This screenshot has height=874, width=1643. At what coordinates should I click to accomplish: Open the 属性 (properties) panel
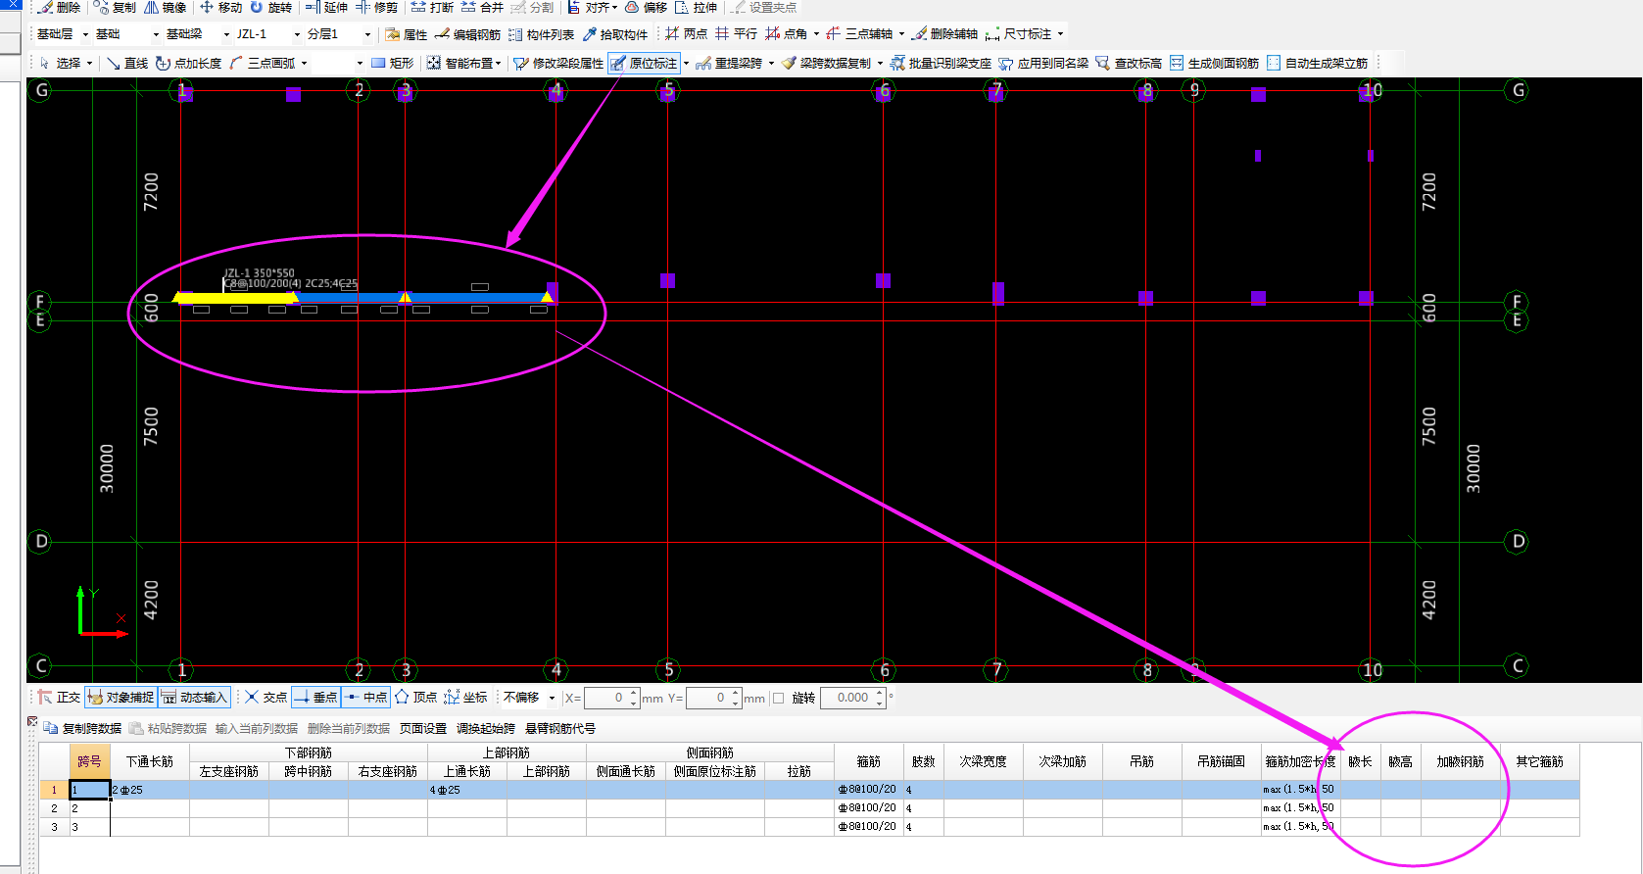point(407,34)
